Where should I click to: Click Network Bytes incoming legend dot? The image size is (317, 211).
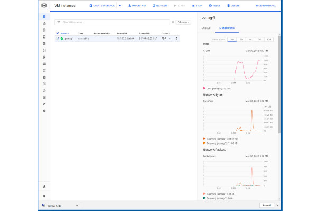tap(204, 139)
